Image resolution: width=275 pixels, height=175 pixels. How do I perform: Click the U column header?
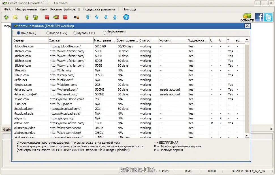click(214, 40)
